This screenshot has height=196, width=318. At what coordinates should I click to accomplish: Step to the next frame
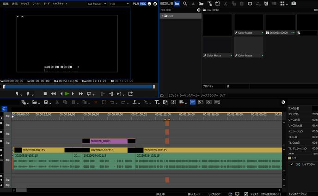coord(73,94)
